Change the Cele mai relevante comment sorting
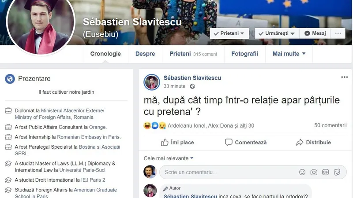This screenshot has height=198, width=353. (169, 158)
